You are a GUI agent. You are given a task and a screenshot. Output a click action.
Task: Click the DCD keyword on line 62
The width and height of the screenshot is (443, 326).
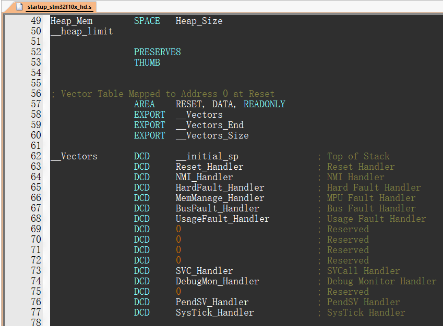point(141,156)
